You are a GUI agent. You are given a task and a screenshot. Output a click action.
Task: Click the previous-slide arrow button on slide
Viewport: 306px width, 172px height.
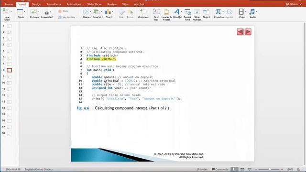pyautogui.click(x=240, y=32)
